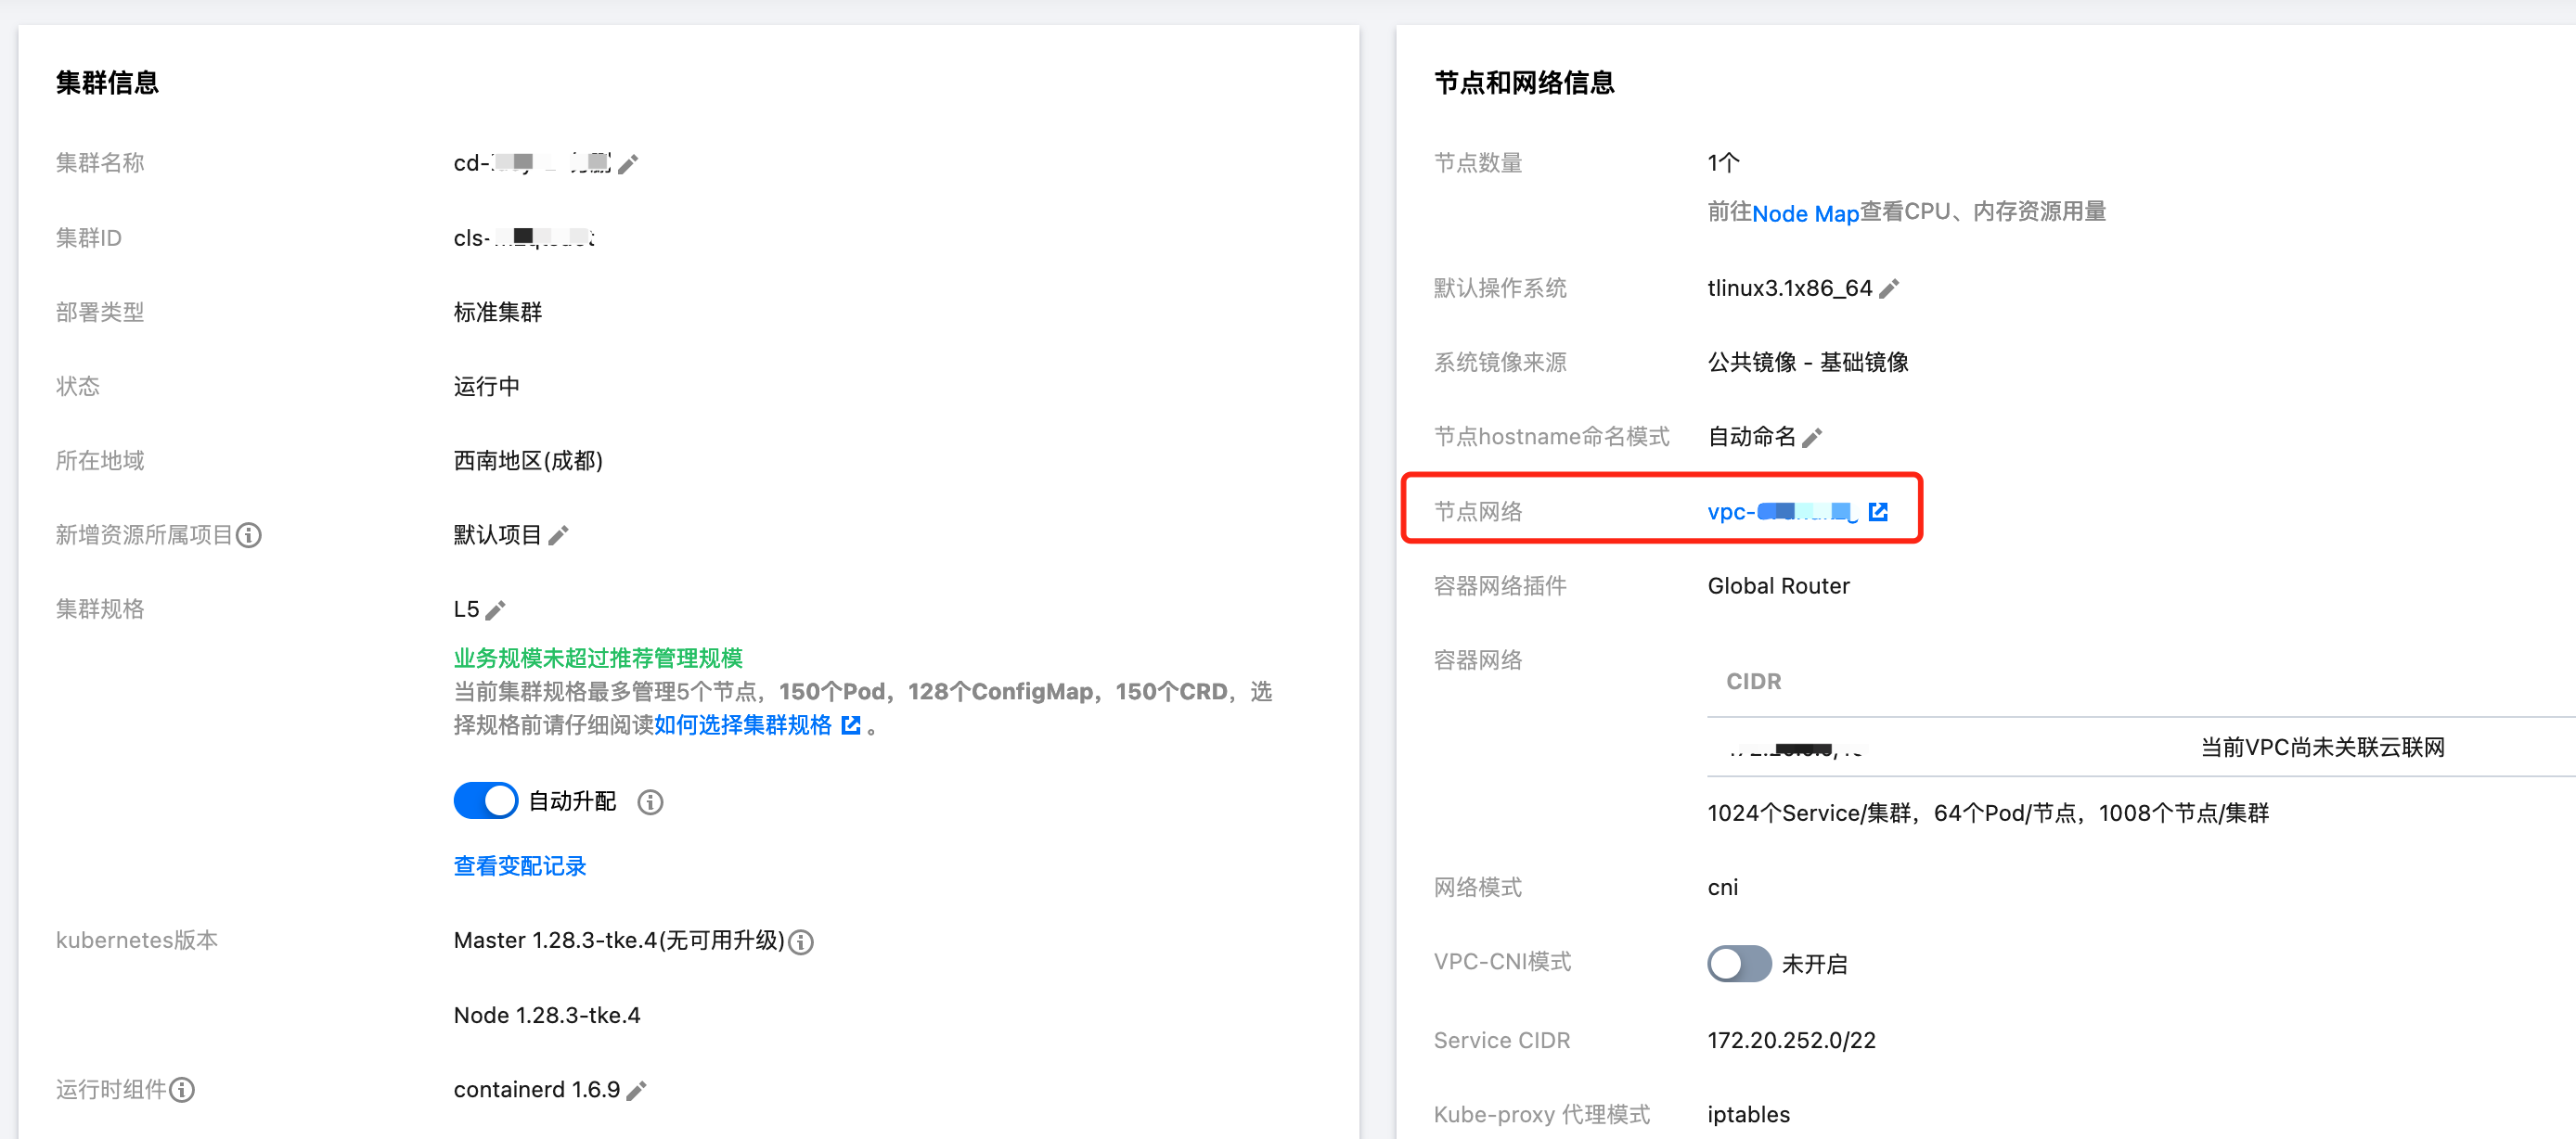This screenshot has height=1139, width=2576.
Task: Edit cluster specification L5 pencil icon
Action: (x=495, y=609)
